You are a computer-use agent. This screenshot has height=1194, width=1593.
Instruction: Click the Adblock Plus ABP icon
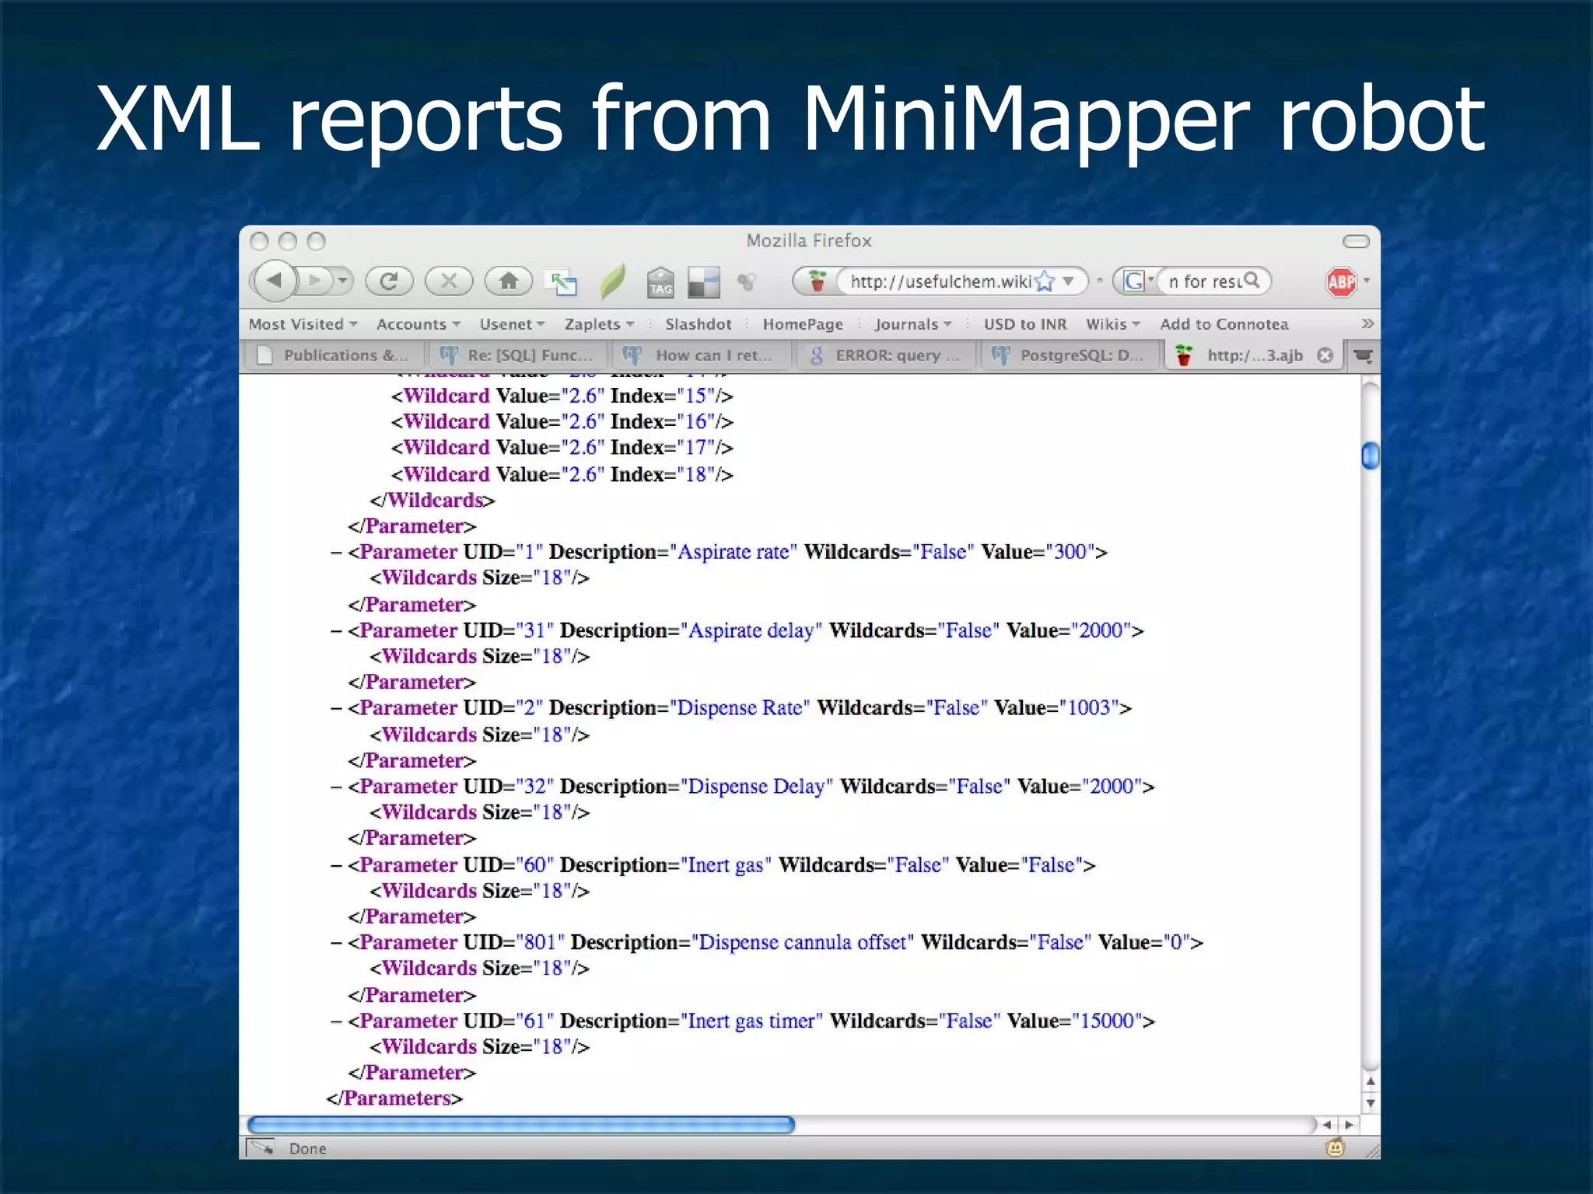(1342, 281)
